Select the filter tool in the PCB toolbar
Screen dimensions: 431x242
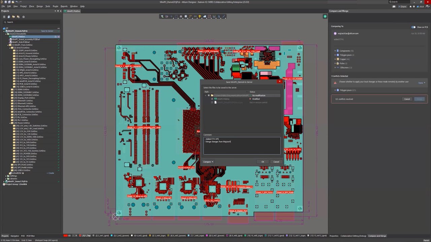click(162, 16)
